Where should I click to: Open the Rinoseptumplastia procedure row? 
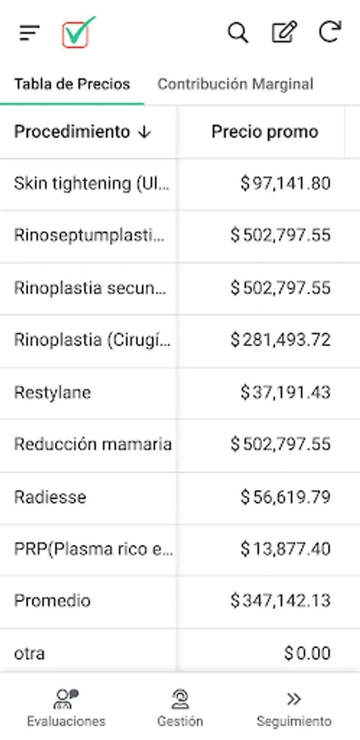pos(180,237)
